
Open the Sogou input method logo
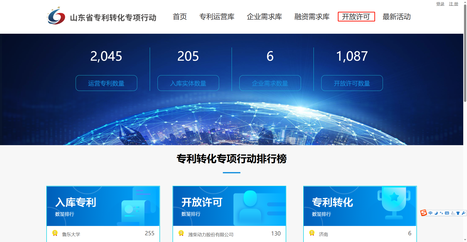point(423,213)
